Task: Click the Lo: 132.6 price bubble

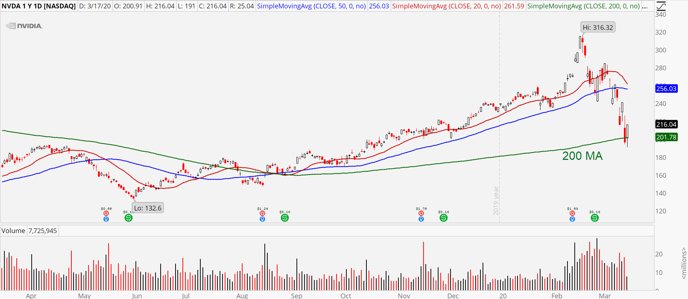Action: [x=148, y=208]
